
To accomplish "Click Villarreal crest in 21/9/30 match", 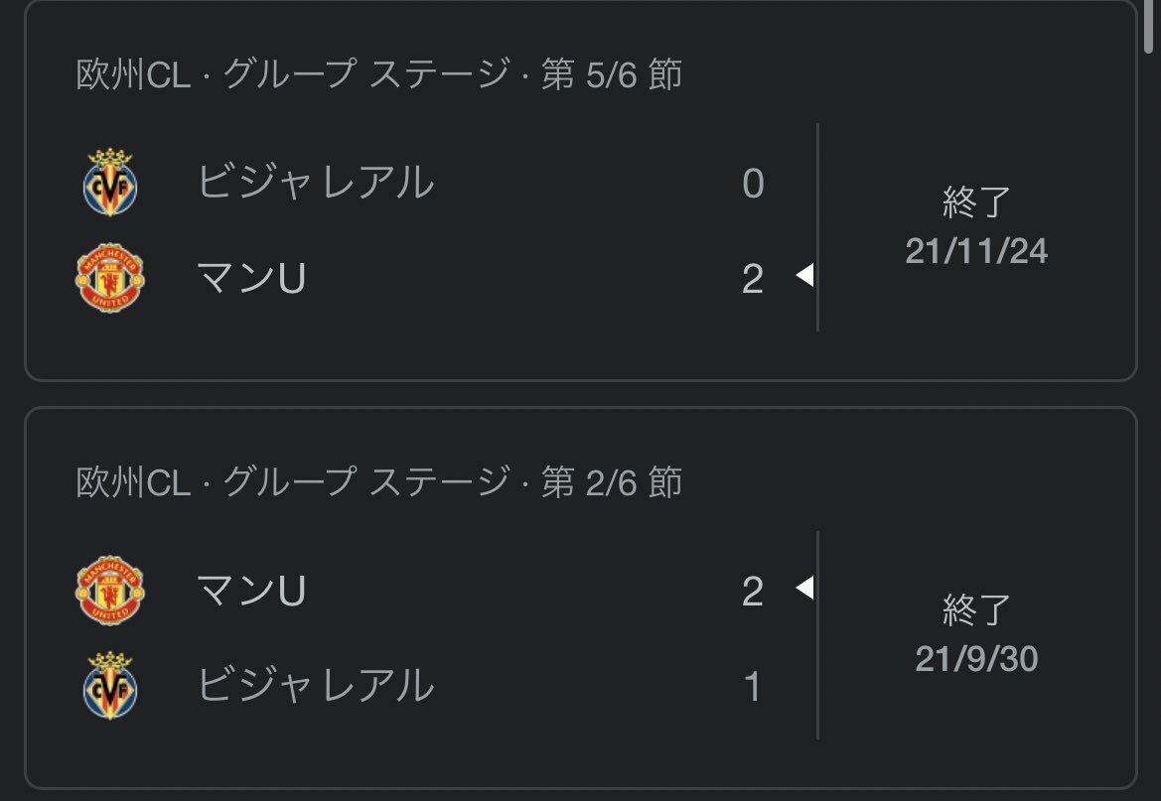I will 110,686.
